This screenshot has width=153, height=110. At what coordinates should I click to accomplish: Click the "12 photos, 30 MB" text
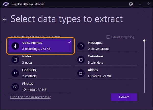pos(34,90)
